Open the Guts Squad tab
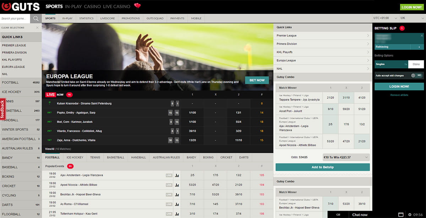 tap(155, 18)
